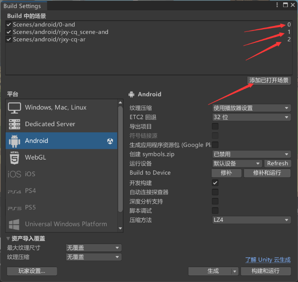The image size is (298, 282).
Task: Click the 构建和运行 button
Action: pos(266,271)
